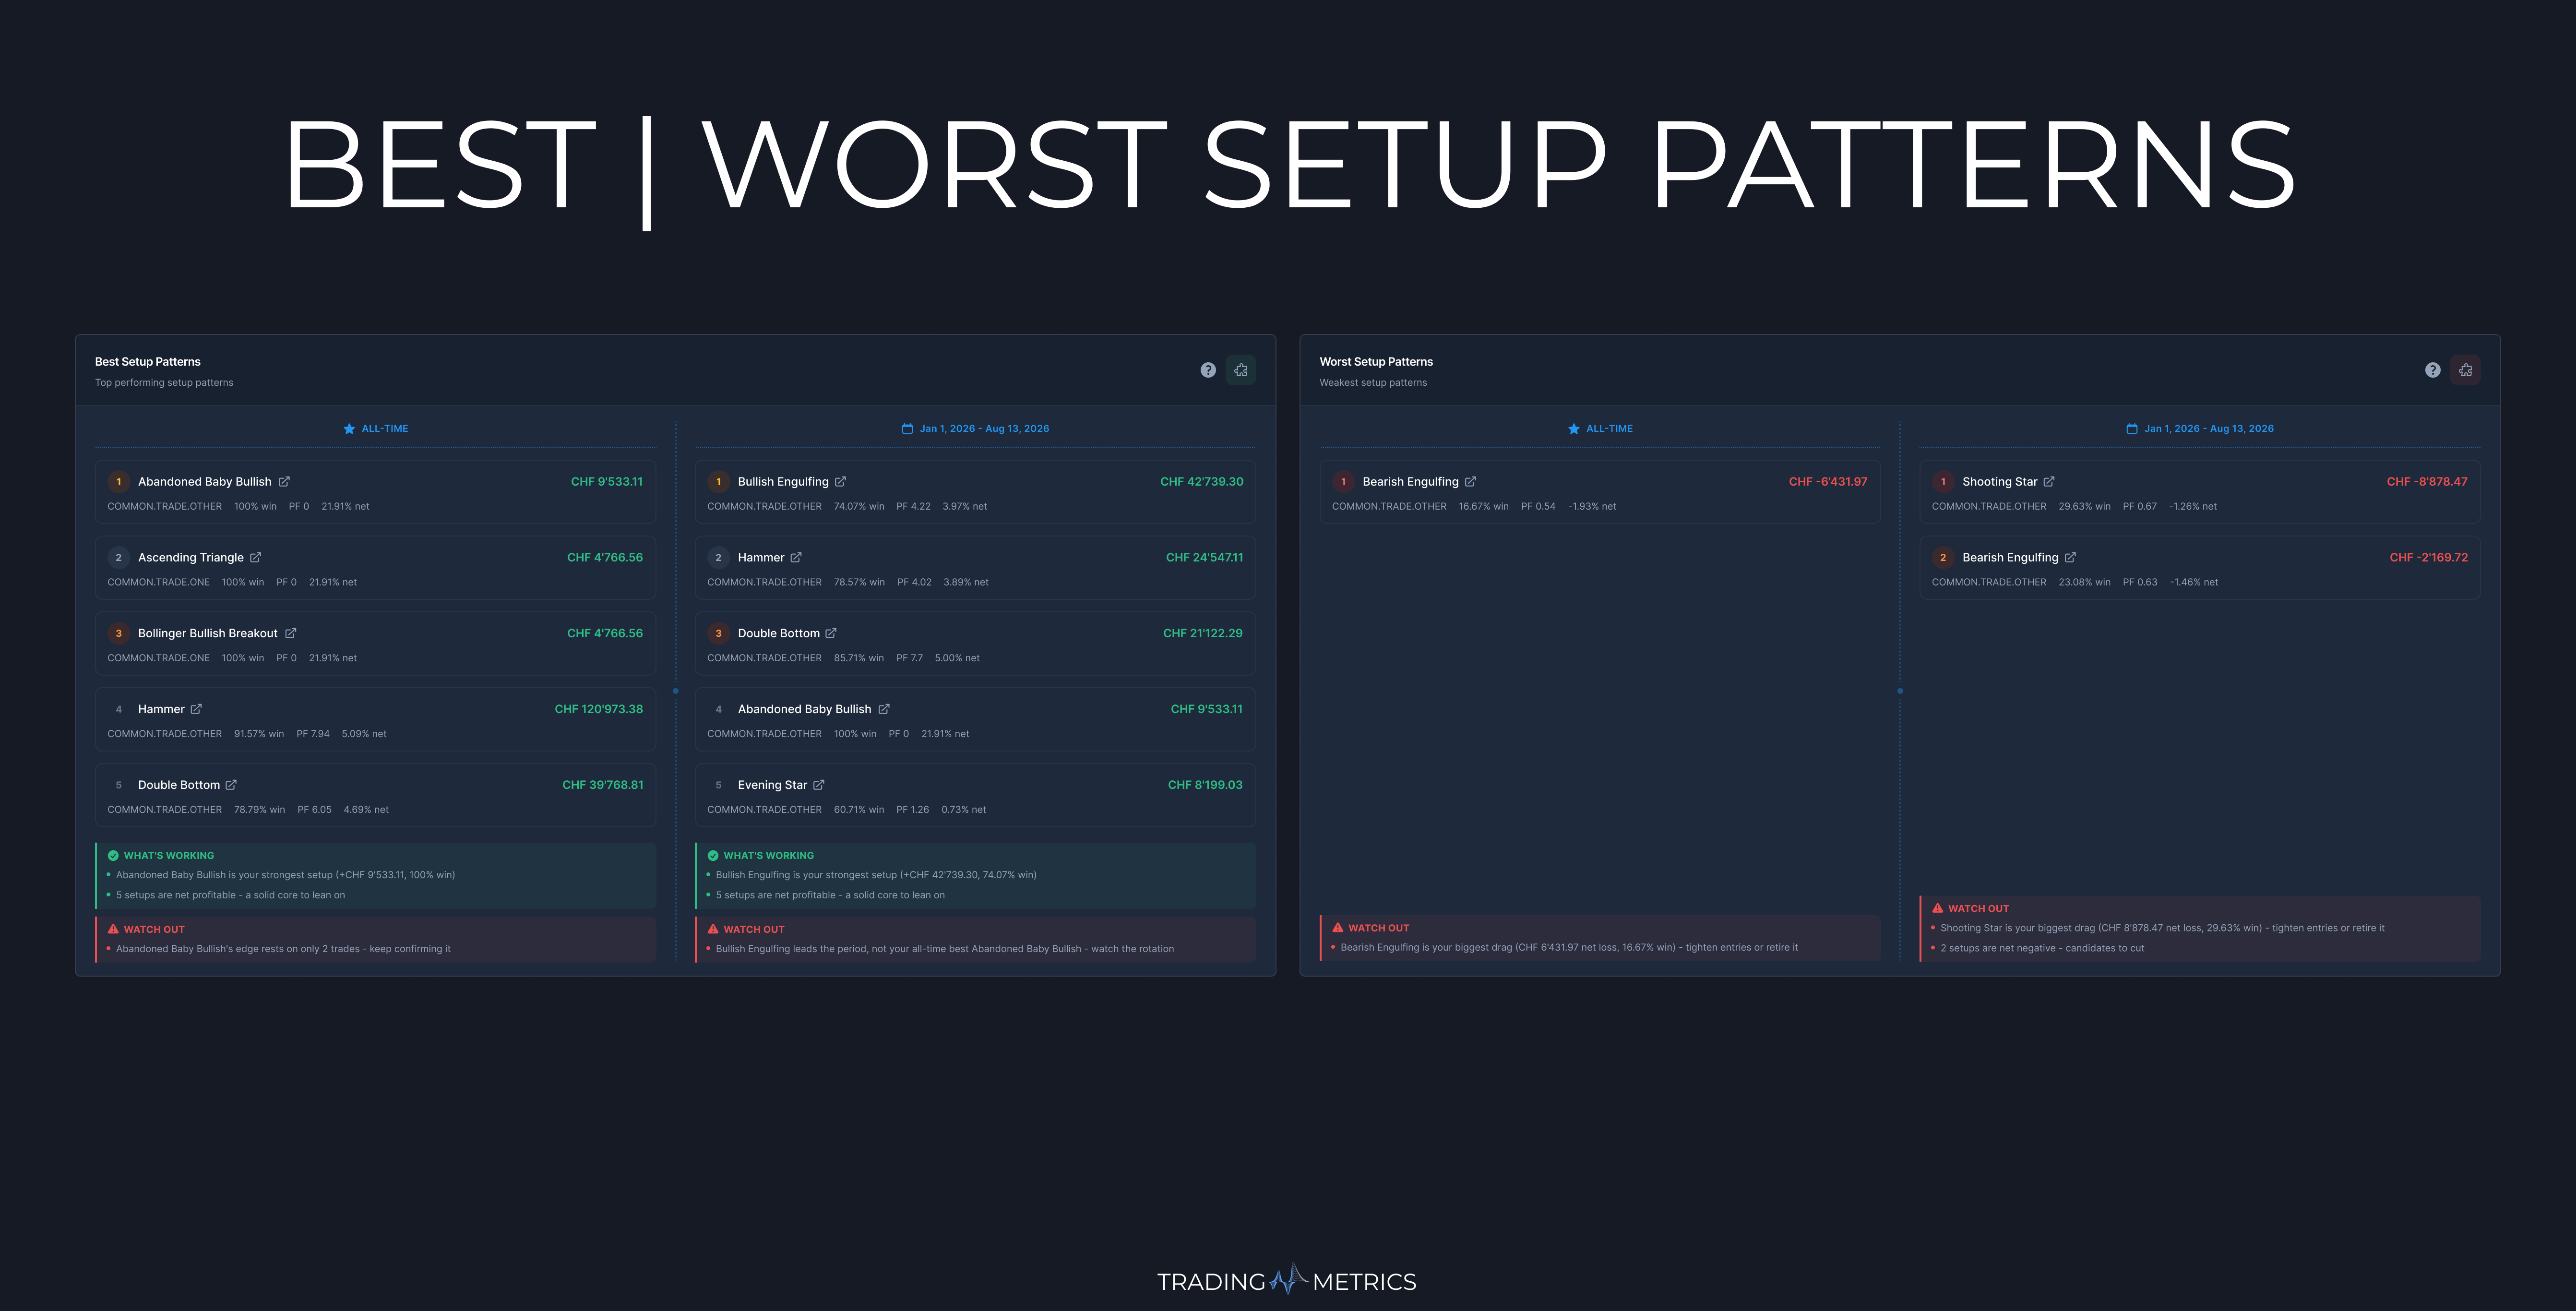
Task: Click the CHF 120'973.38 value
Action: 599,709
